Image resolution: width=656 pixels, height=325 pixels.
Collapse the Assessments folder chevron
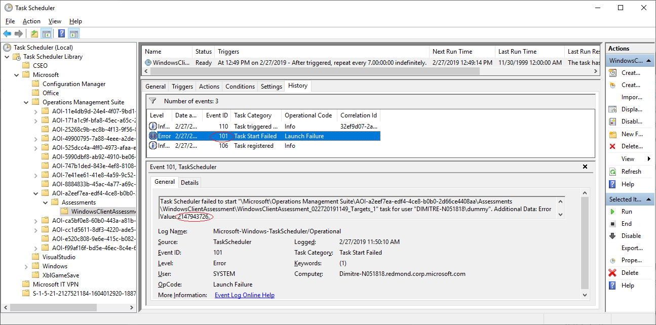[x=46, y=202]
